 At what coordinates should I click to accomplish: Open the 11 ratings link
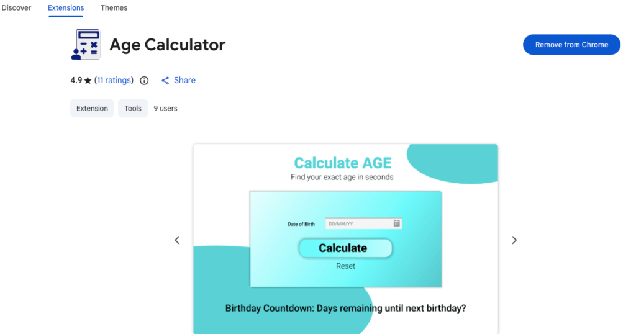(x=114, y=81)
